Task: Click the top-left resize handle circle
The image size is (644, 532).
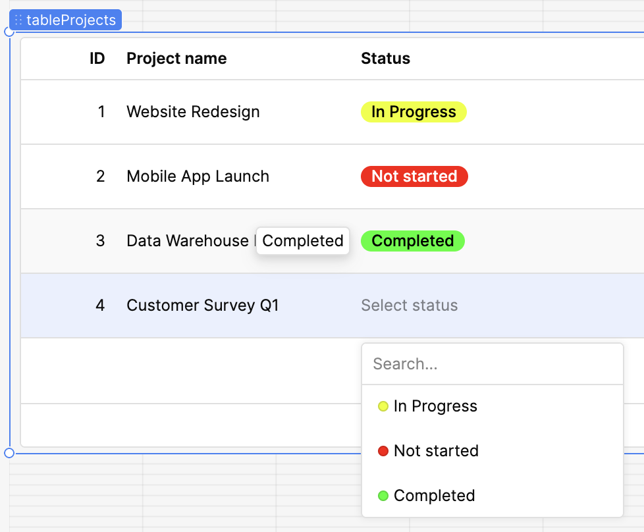Action: (9, 32)
